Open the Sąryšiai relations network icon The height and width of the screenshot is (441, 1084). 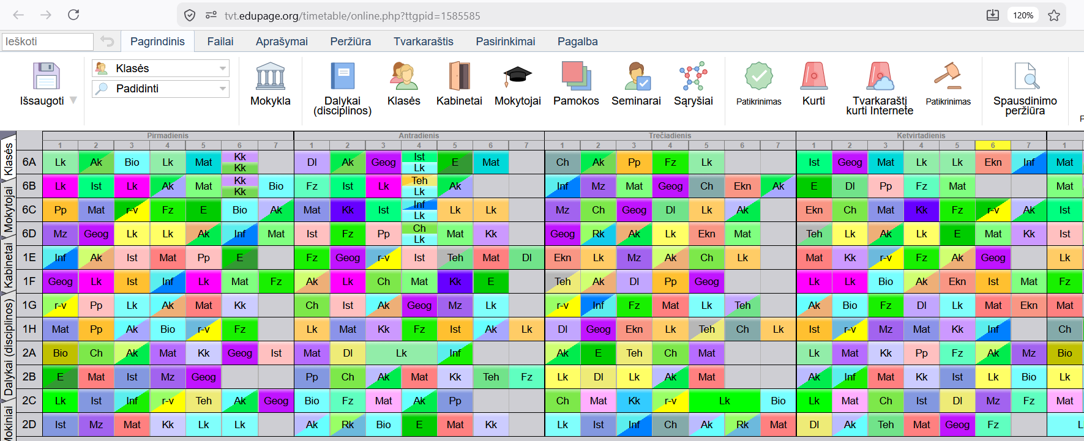click(693, 77)
